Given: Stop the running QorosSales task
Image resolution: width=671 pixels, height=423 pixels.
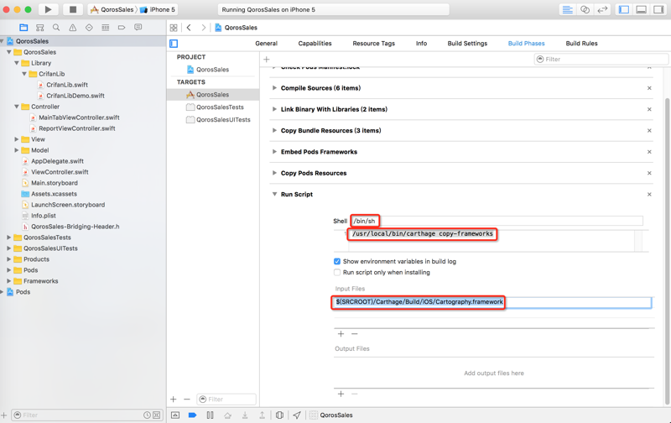Looking at the screenshot, I should point(73,9).
